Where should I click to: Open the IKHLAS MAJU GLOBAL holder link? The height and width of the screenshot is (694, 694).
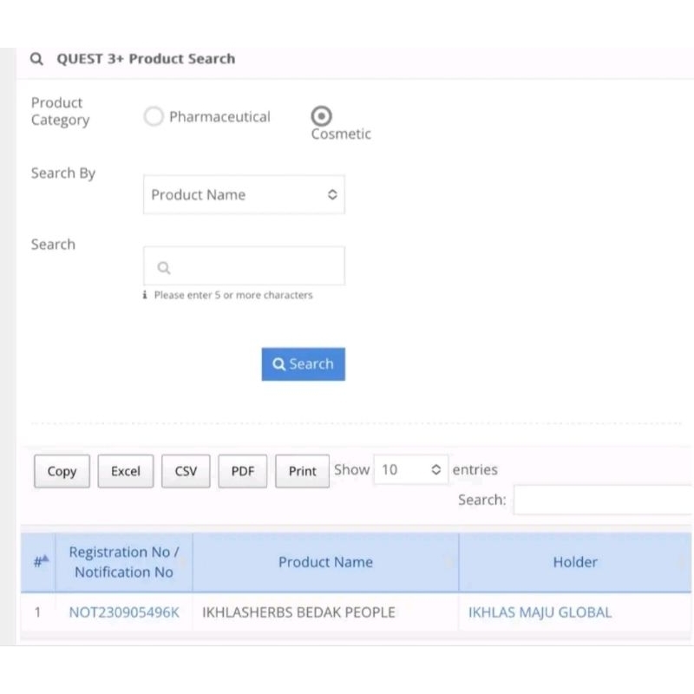(540, 612)
